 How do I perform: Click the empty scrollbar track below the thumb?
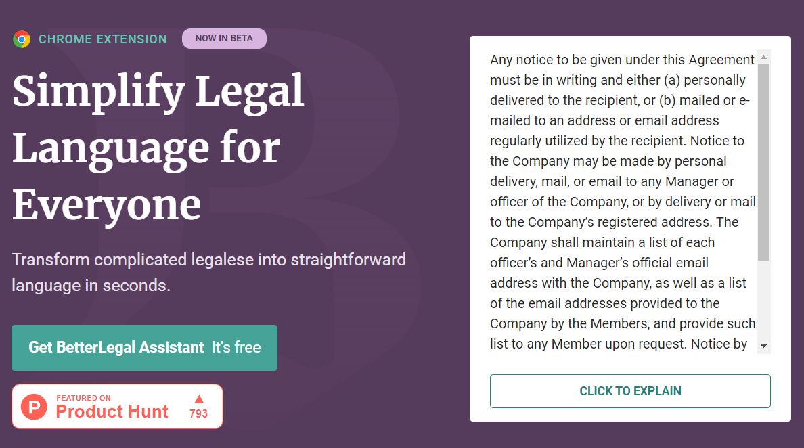click(764, 300)
